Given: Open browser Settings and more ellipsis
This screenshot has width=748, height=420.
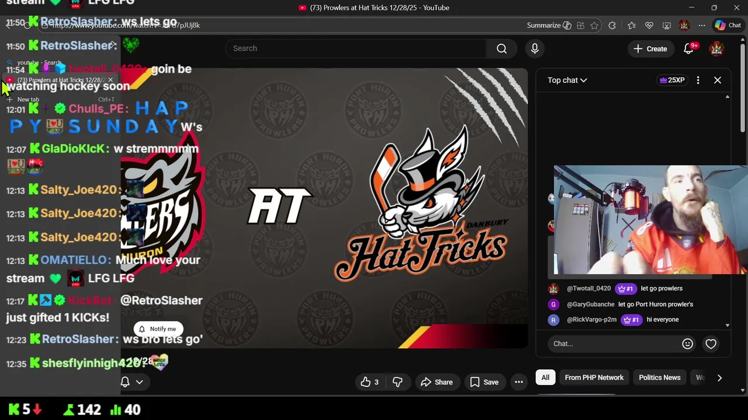Looking at the screenshot, I should tap(702, 25).
